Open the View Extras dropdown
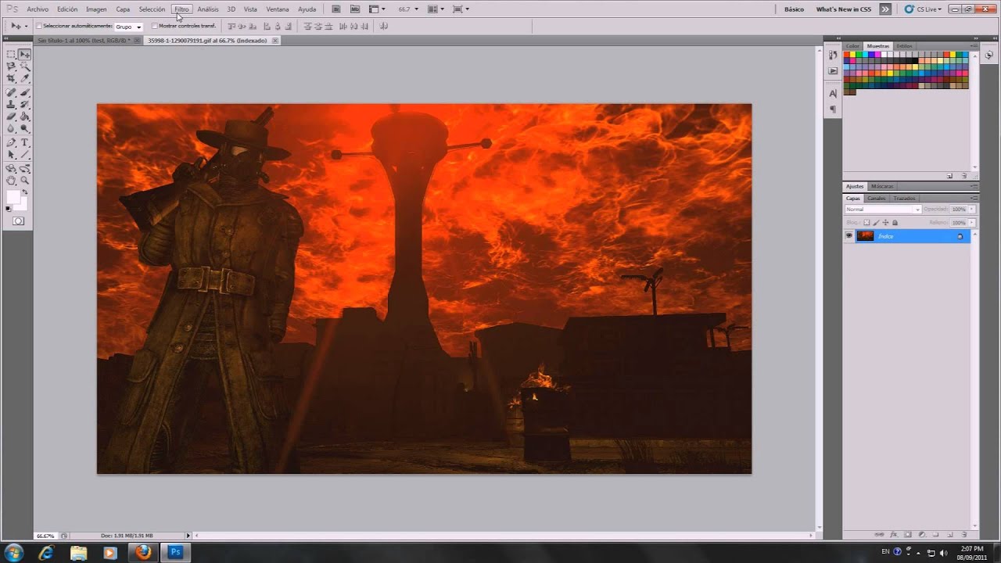 click(376, 9)
